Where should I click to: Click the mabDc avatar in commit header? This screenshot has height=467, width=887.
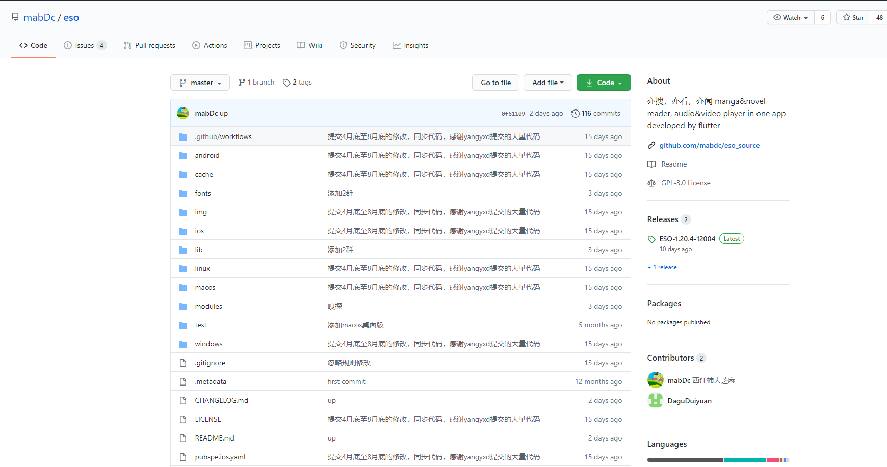click(x=183, y=113)
